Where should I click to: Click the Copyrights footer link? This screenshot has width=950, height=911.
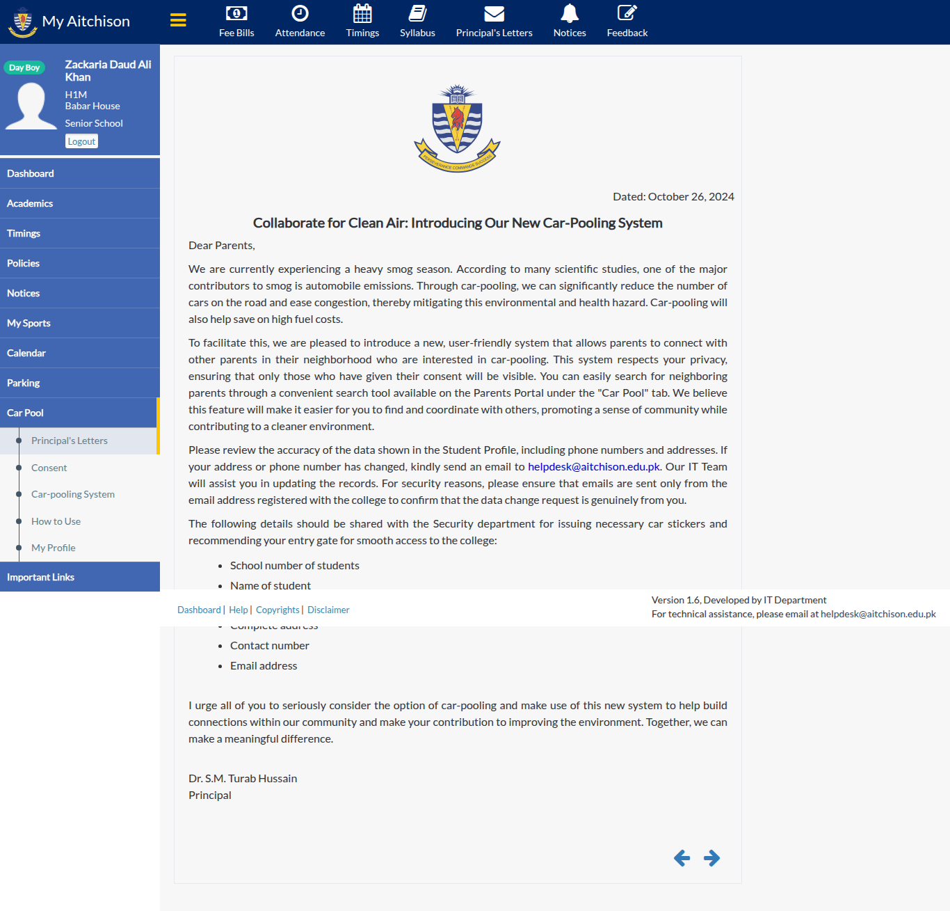tap(277, 610)
